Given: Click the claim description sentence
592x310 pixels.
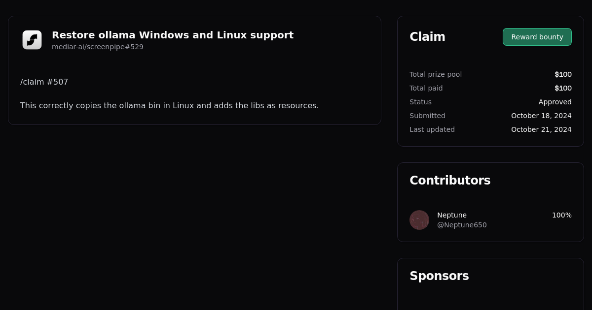Looking at the screenshot, I should (169, 105).
